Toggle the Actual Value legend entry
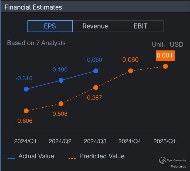Image resolution: width=190 pixels, height=171 pixels. point(31,156)
